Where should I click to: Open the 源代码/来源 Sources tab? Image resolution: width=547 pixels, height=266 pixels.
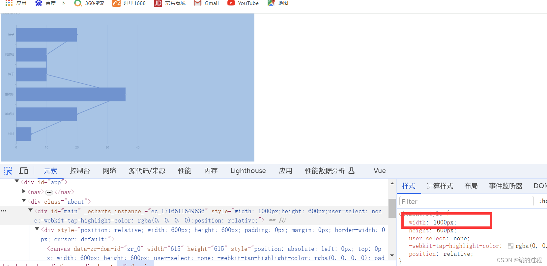[147, 171]
